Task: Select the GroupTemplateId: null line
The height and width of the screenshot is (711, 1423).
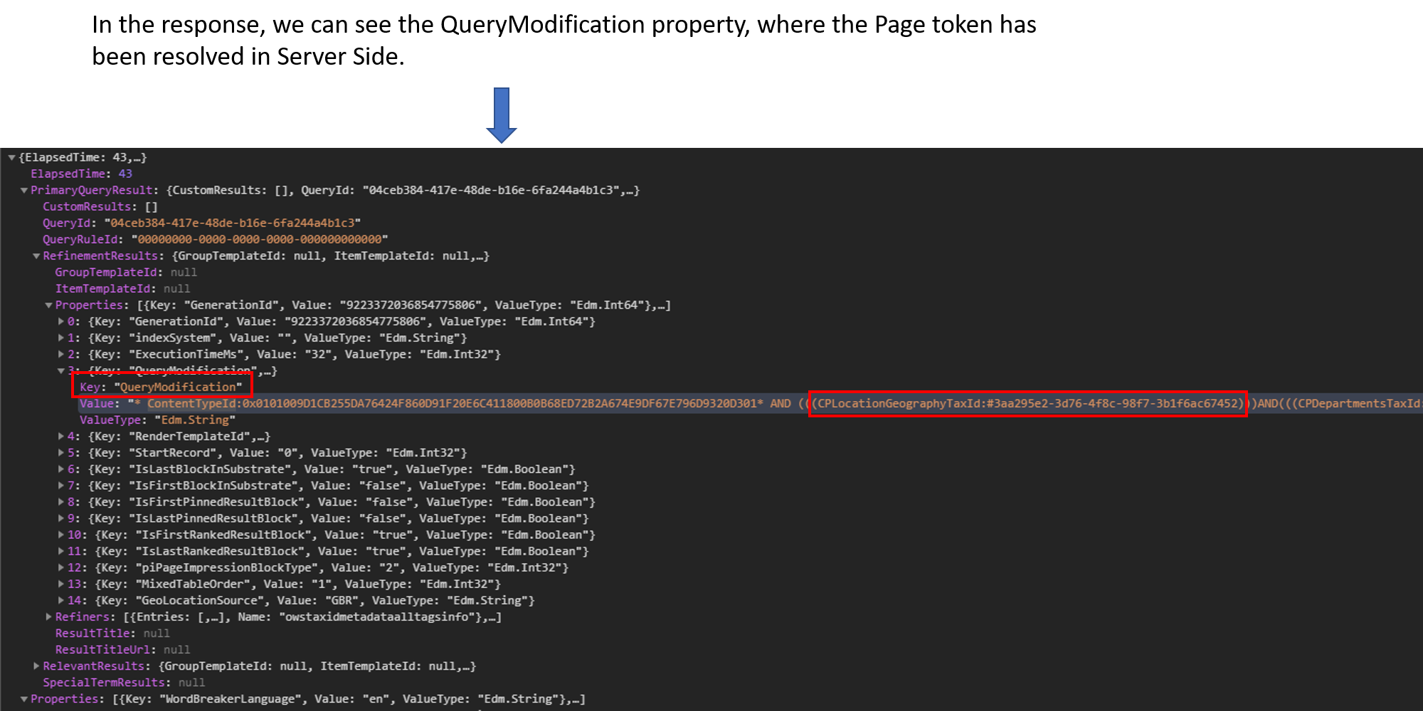Action: (126, 272)
